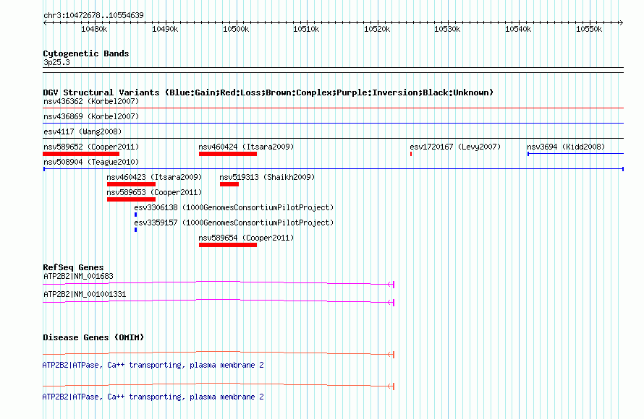Open nsv589654 (Cooper2011) variant label
The width and height of the screenshot is (644, 419).
point(246,238)
